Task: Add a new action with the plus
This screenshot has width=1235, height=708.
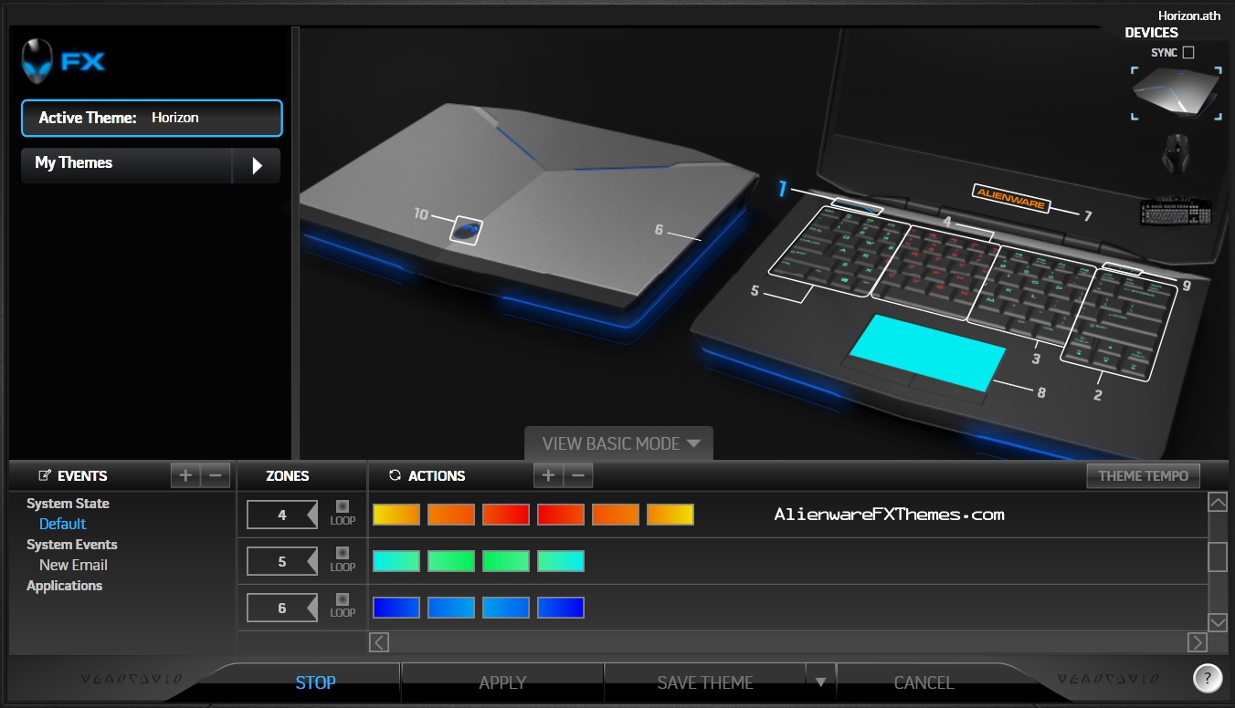Action: click(x=548, y=475)
